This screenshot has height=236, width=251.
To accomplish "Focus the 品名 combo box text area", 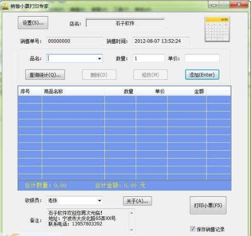I will 72,59.
